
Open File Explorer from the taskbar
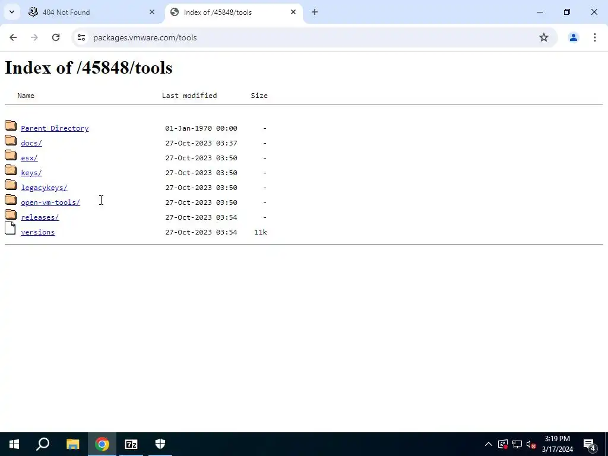click(x=72, y=444)
